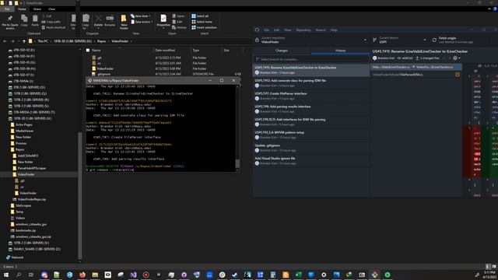Click the red Delete icon
Viewport: 498px width, 280px height.
(x=99, y=19)
